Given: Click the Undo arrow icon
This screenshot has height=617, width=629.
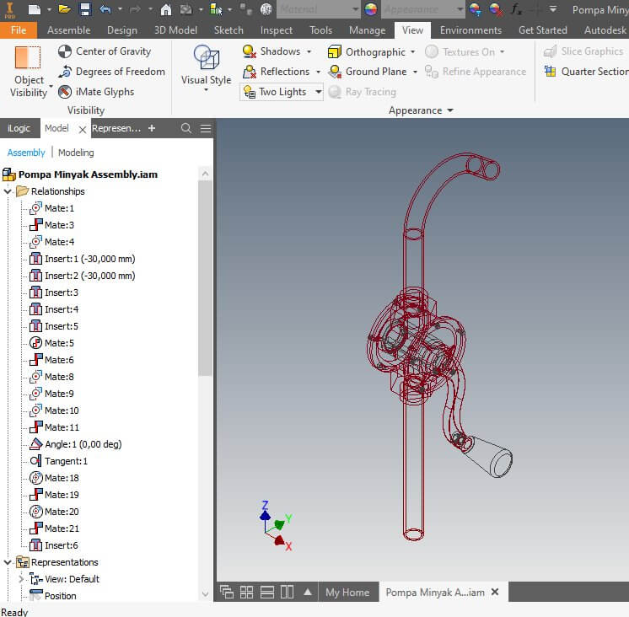Looking at the screenshot, I should point(105,9).
